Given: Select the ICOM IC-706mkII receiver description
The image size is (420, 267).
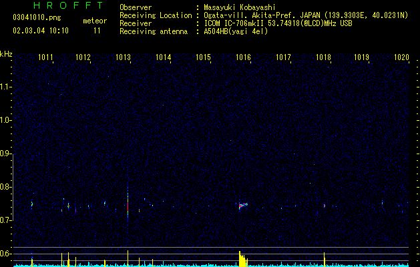Looking at the screenshot, I should click(278, 23).
